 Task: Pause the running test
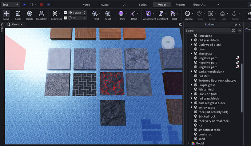[x=32, y=4]
